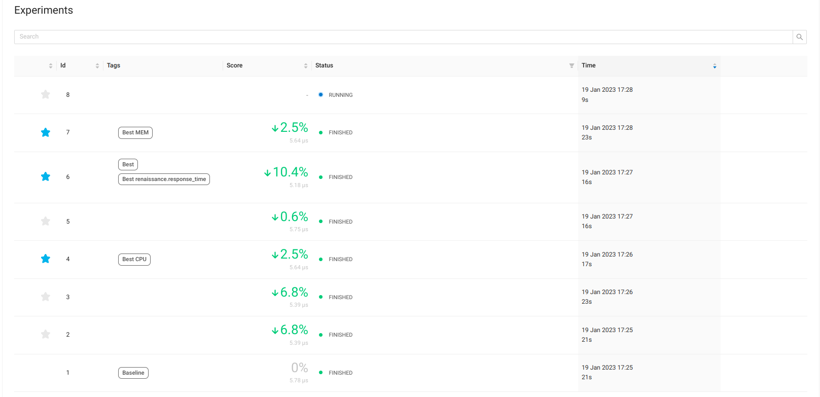The image size is (820, 397).
Task: Unstar experiment 6
Action: pos(46,177)
